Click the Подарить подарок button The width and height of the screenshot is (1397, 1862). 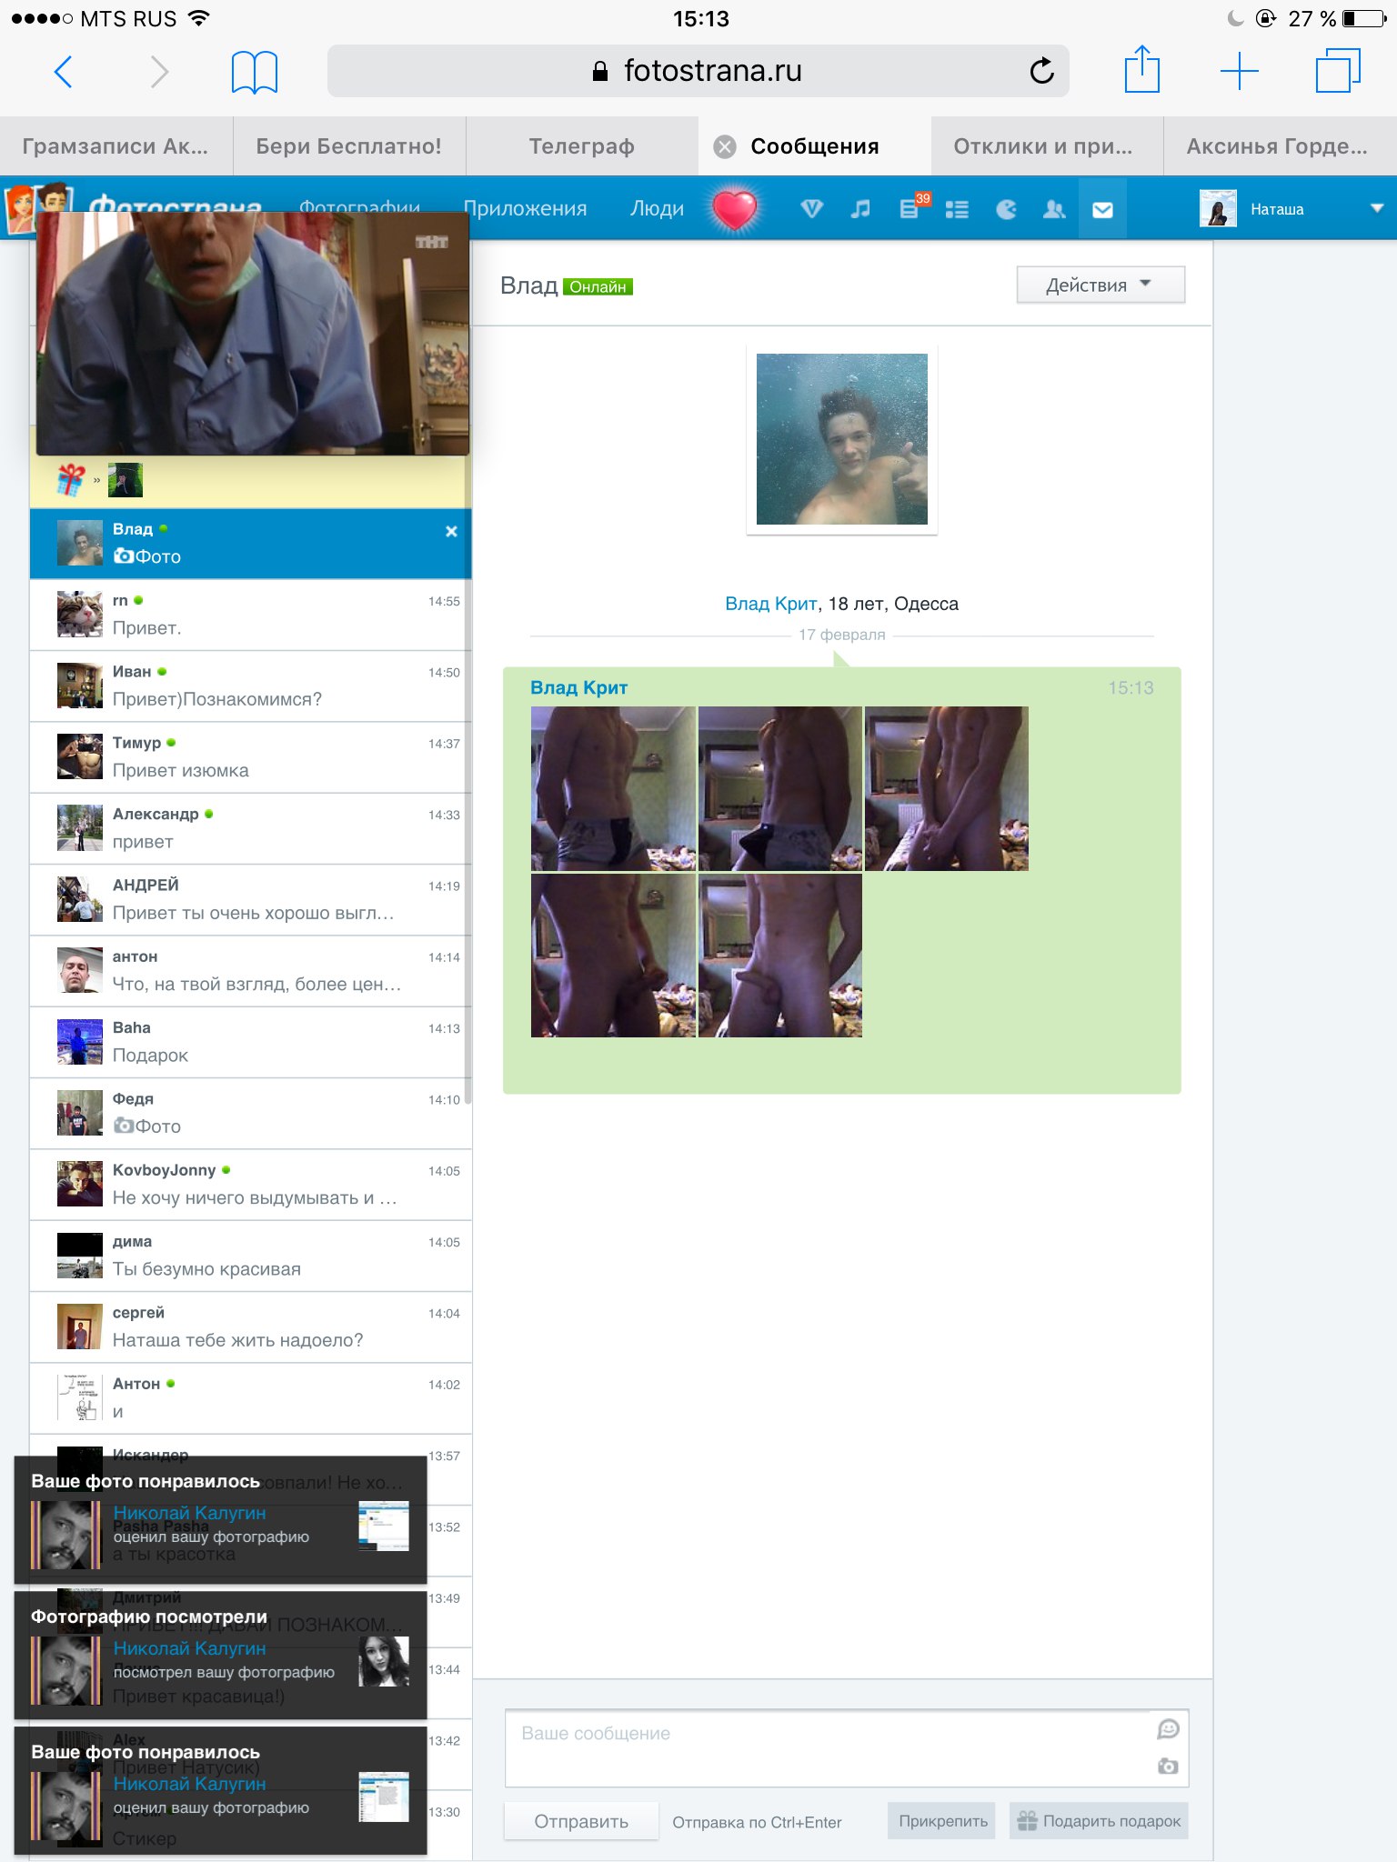[x=1099, y=1821]
